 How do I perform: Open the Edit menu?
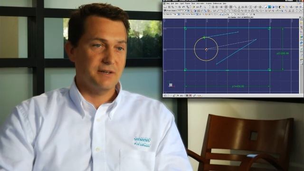pos(172,3)
